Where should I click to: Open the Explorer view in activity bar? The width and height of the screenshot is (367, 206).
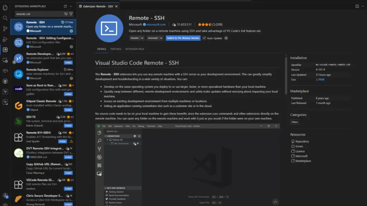5,7
